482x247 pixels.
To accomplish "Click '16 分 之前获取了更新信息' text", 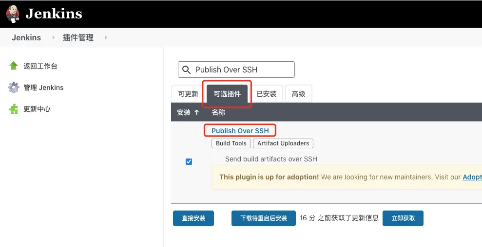I will point(339,218).
